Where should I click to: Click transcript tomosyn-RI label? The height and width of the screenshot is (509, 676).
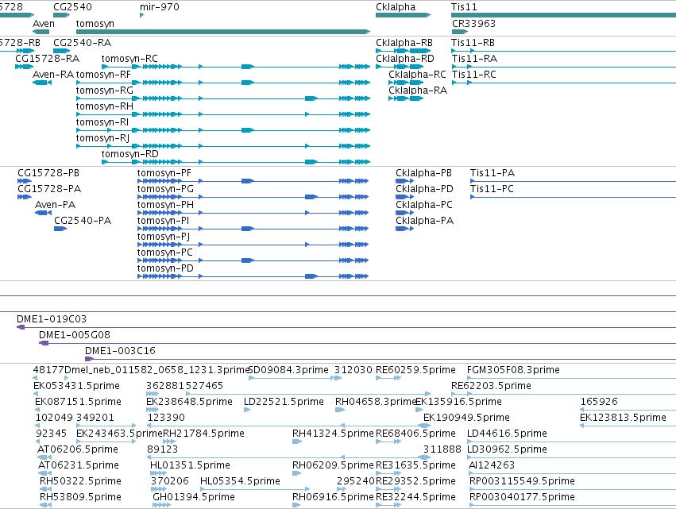coord(102,122)
